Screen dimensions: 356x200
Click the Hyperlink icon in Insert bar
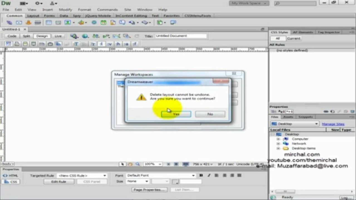pyautogui.click(x=9, y=22)
